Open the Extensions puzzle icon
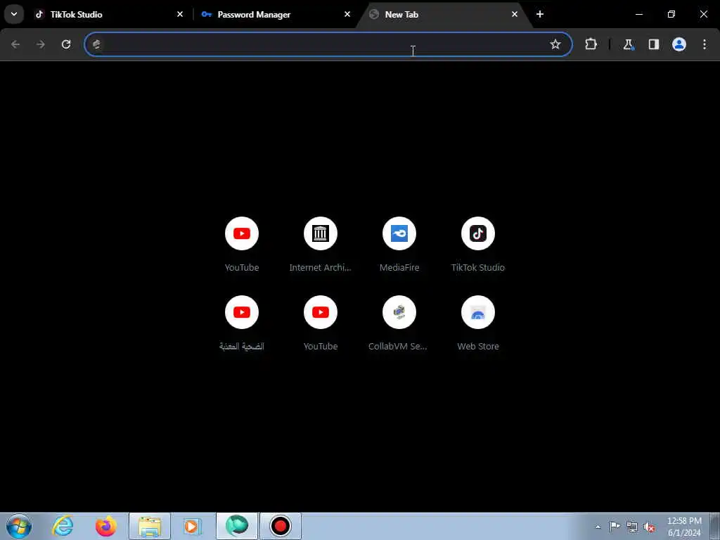This screenshot has width=720, height=540. tap(591, 44)
